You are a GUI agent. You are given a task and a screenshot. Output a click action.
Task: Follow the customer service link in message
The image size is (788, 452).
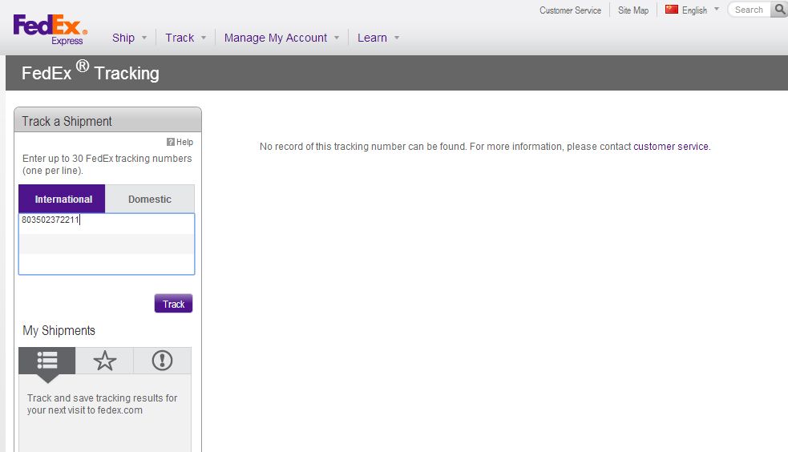pyautogui.click(x=671, y=146)
